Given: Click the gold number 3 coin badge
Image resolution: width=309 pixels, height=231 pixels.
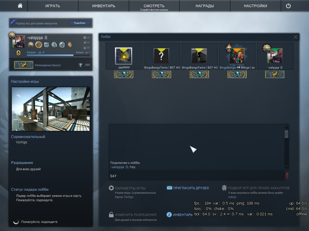Looking at the screenshot, I should 39,45.
